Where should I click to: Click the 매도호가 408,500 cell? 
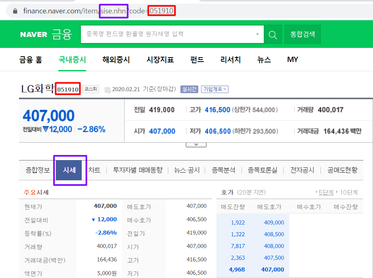274,234
